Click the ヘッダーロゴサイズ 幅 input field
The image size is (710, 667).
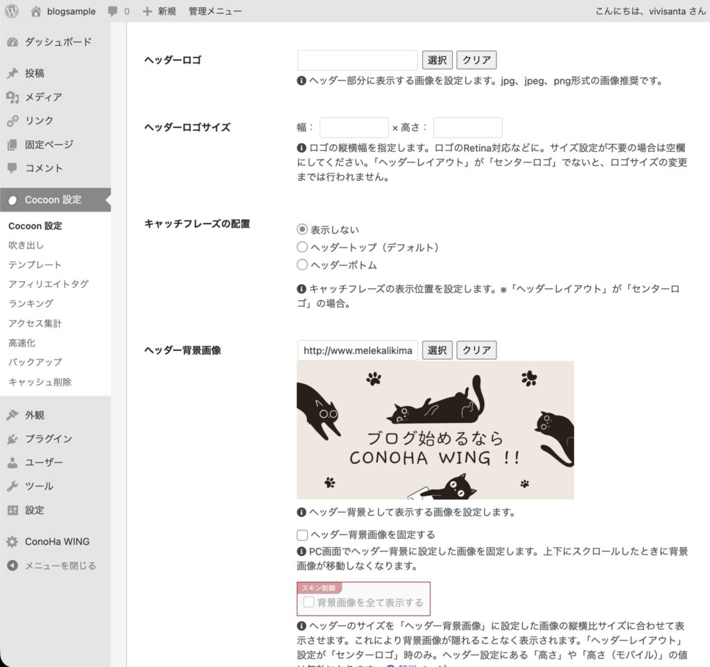(354, 128)
